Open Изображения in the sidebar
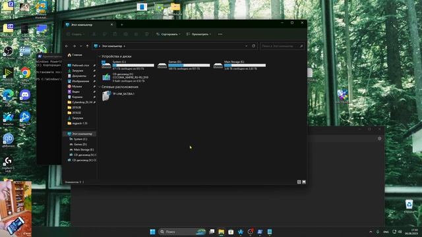Screen dimensions: 422x237 pos(80,81)
